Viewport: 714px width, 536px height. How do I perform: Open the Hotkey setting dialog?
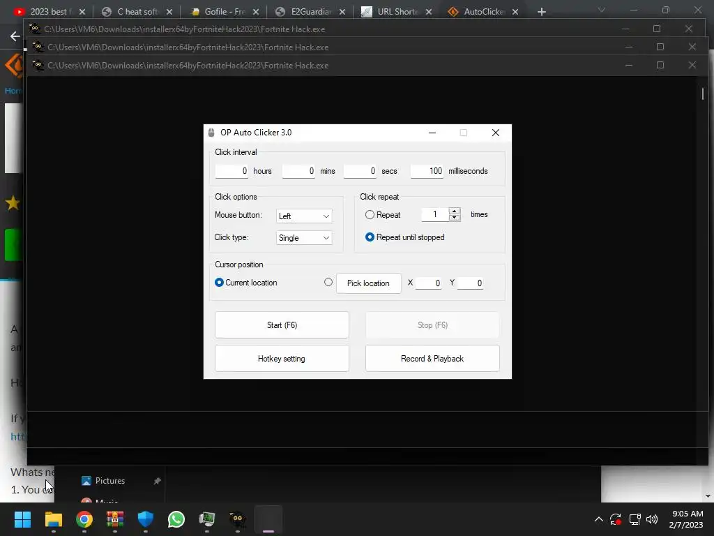pyautogui.click(x=282, y=358)
